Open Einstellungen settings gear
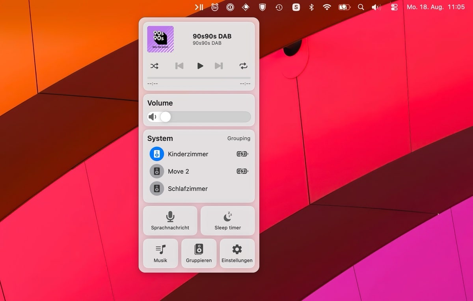This screenshot has width=473, height=301. (x=237, y=253)
